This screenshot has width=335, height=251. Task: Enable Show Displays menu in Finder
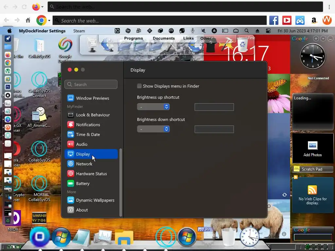click(139, 86)
